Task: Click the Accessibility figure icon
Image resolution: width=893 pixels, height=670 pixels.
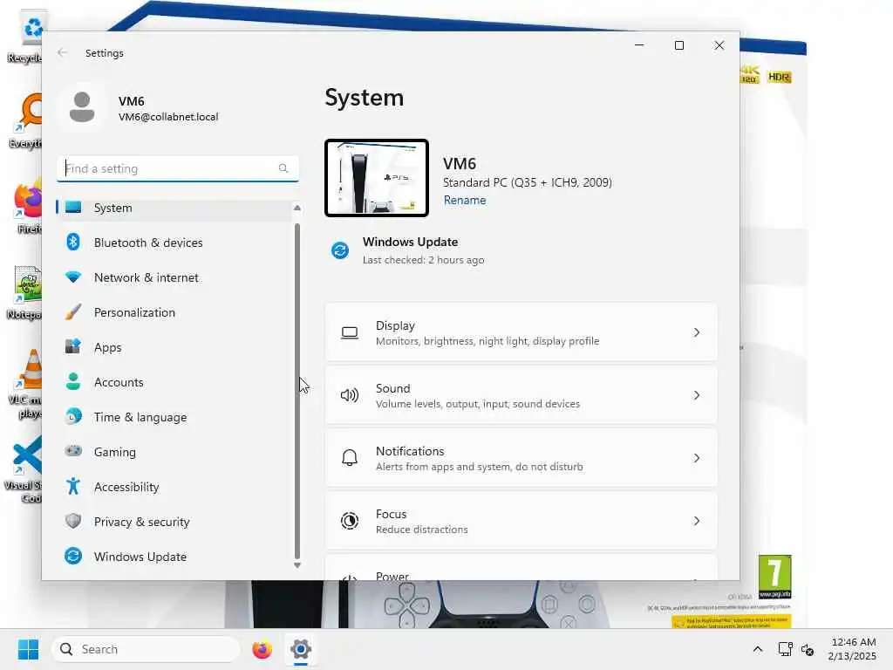Action: click(73, 486)
